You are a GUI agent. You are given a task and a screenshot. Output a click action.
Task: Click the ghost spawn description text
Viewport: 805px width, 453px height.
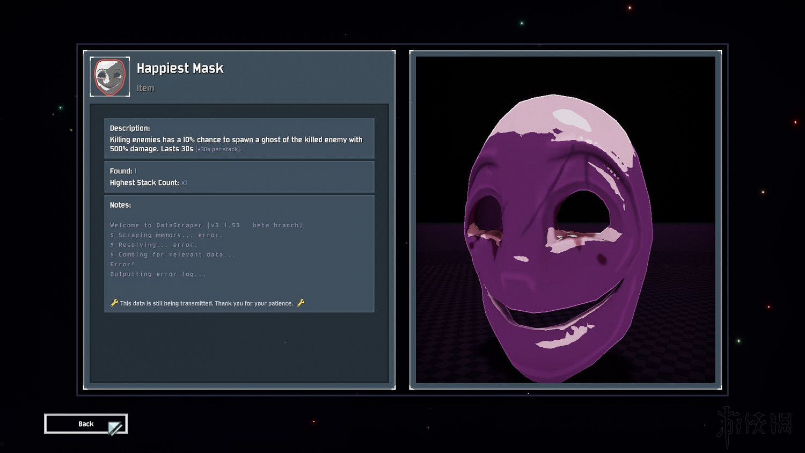click(236, 140)
